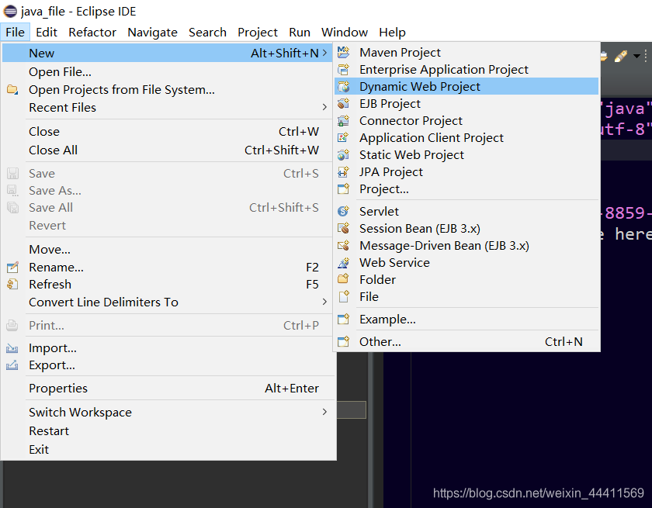652x508 pixels.
Task: Open the Project menu
Action: [258, 32]
